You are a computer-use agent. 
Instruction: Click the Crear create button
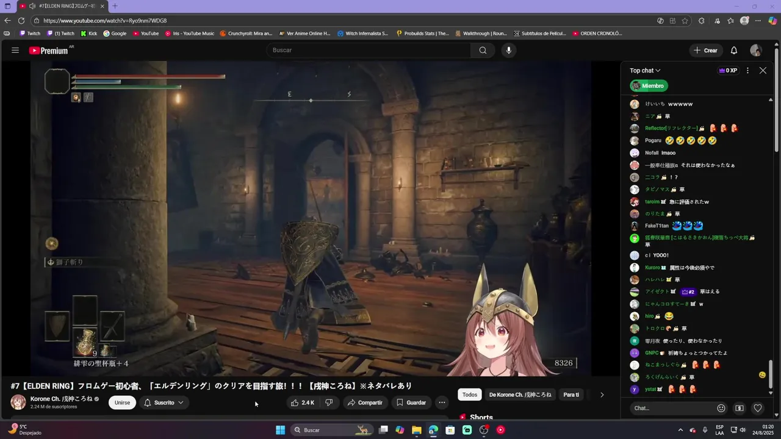[706, 50]
